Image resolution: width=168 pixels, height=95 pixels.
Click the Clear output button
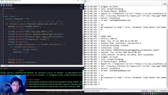(163, 91)
